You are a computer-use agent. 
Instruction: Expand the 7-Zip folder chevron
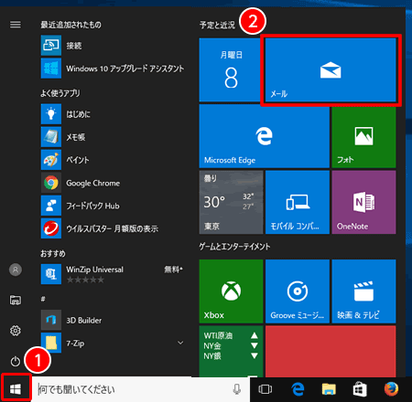pos(180,343)
